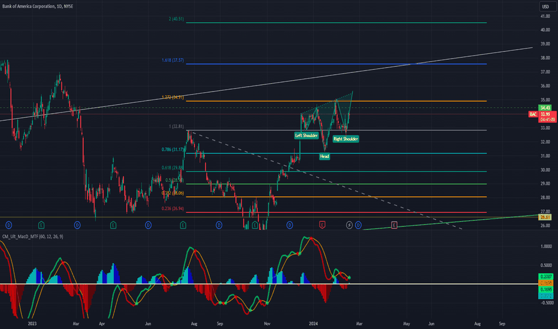The height and width of the screenshot is (329, 558).
Task: Select the dashed descending trend line
Action: [x=325, y=180]
